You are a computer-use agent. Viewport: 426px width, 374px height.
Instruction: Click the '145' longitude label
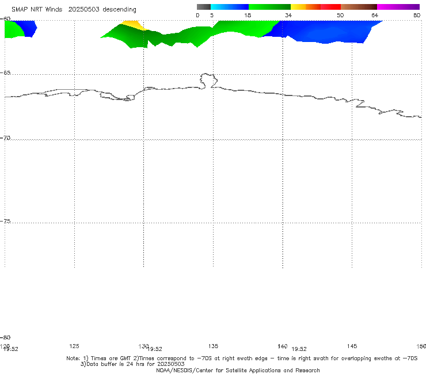(x=352, y=346)
